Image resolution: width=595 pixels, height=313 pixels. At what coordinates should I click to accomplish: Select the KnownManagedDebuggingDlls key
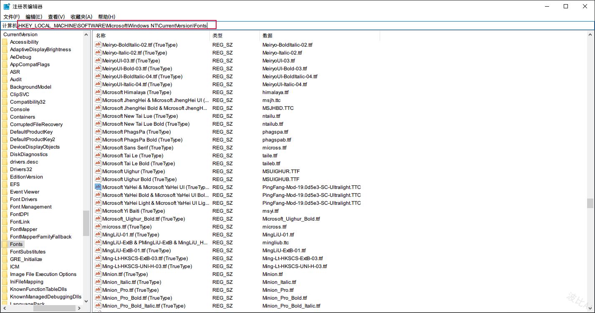[46, 297]
